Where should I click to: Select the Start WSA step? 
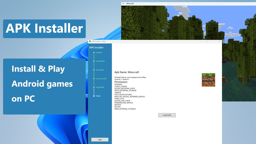[99, 70]
